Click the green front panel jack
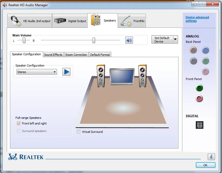 click(x=199, y=88)
